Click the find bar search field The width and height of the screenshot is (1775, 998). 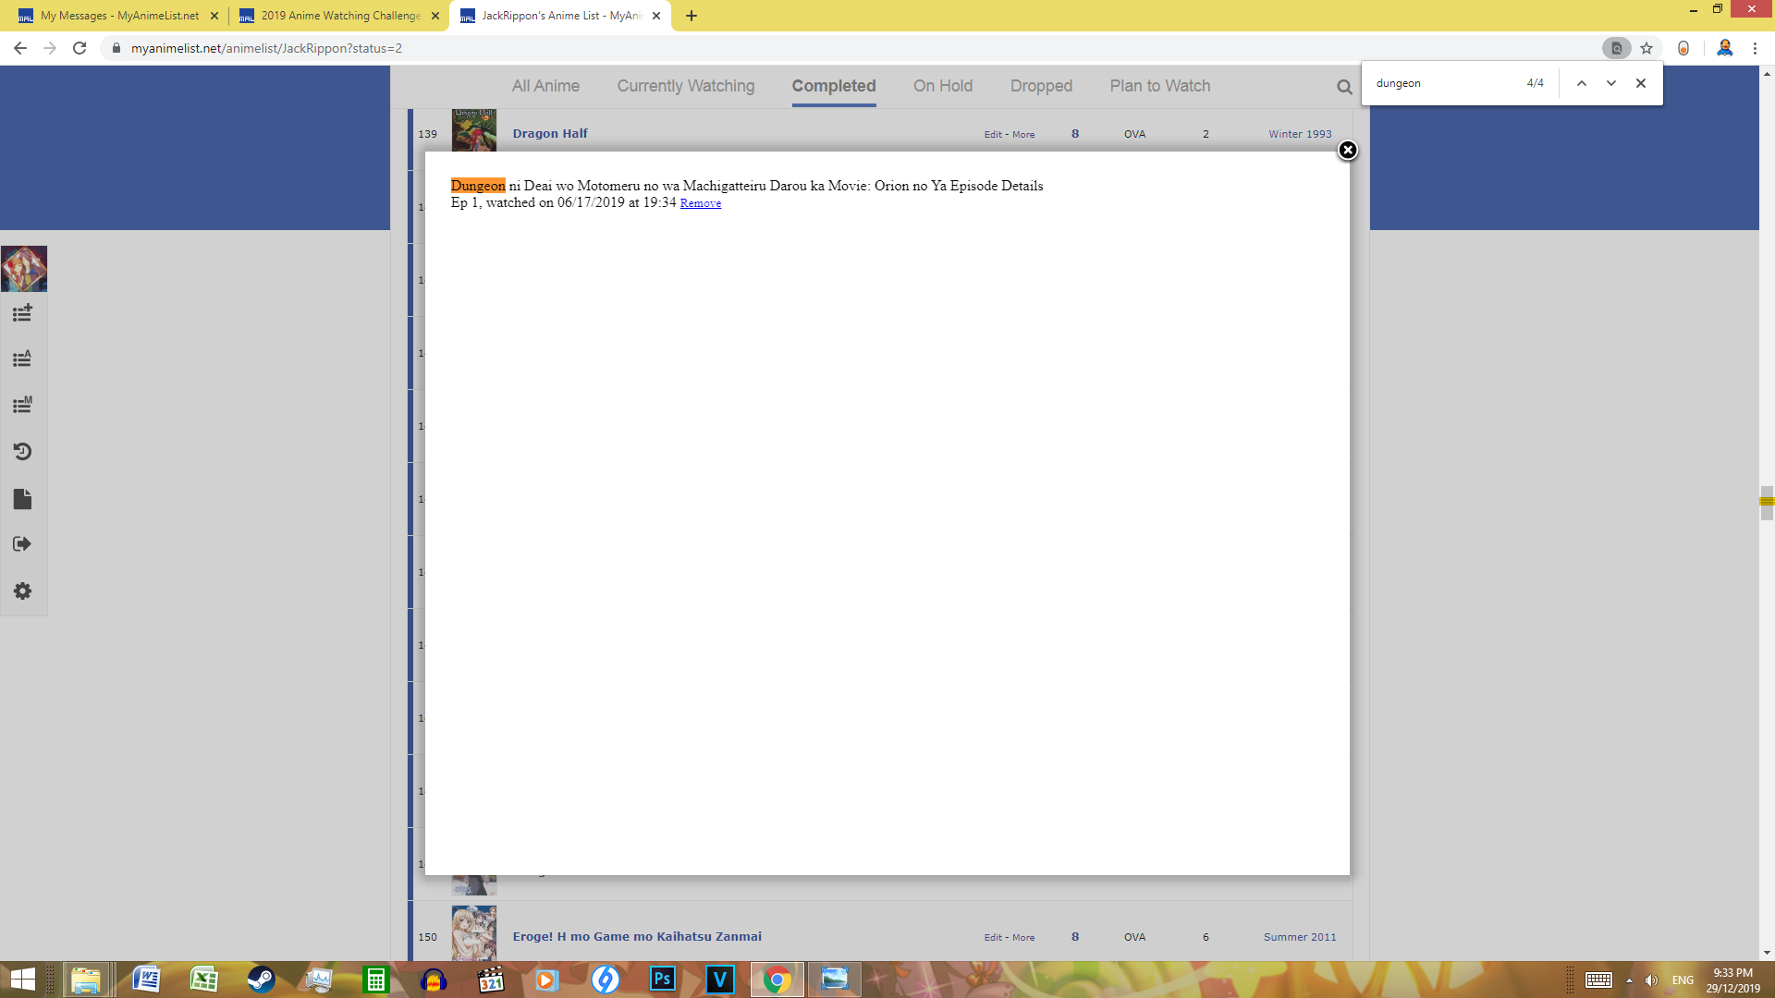tap(1442, 83)
